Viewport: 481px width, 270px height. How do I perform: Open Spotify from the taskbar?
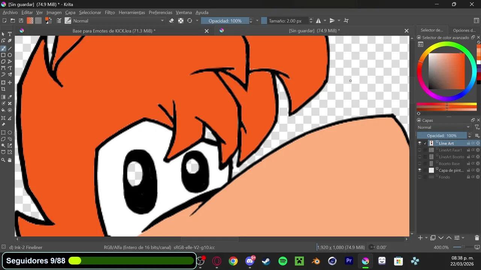(x=283, y=261)
